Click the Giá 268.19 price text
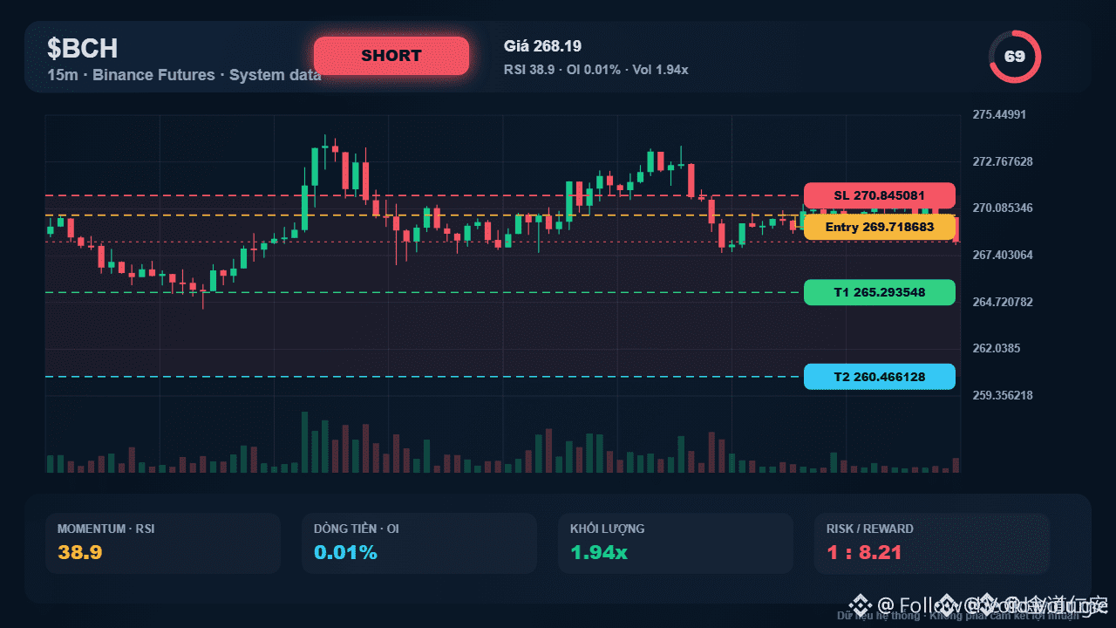This screenshot has height=628, width=1116. (x=542, y=46)
